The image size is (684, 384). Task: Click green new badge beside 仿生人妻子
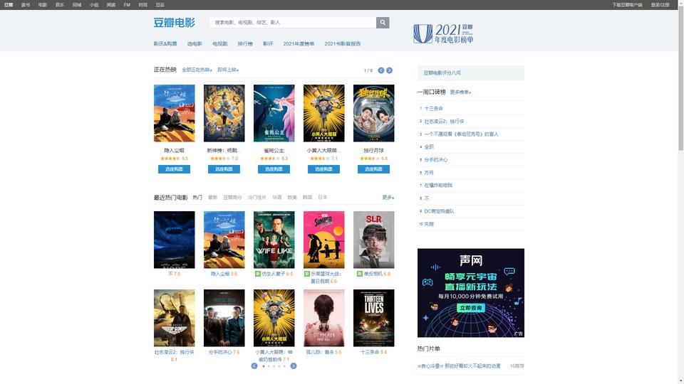(x=257, y=274)
